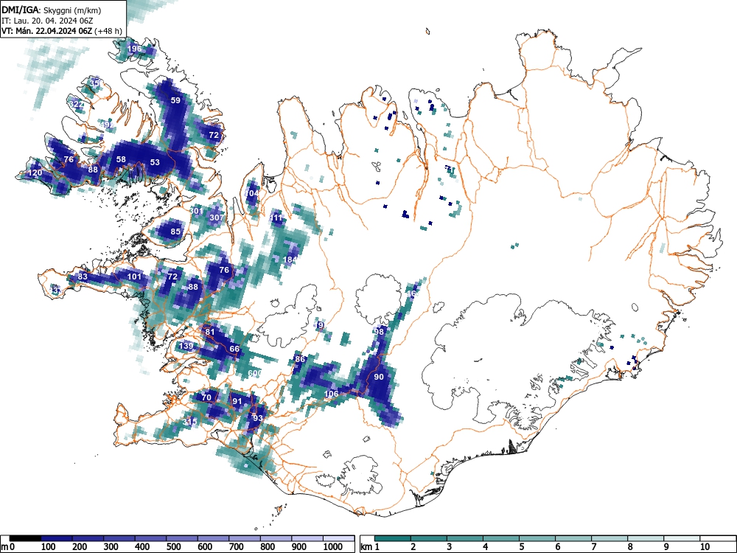Click the visibility value 104 on the map
The height and width of the screenshot is (553, 737).
(252, 193)
